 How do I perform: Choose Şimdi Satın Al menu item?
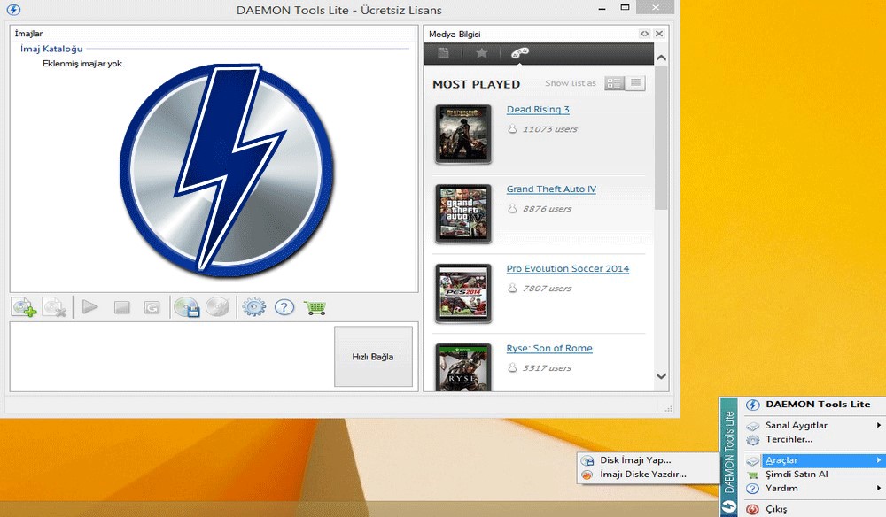coord(813,475)
